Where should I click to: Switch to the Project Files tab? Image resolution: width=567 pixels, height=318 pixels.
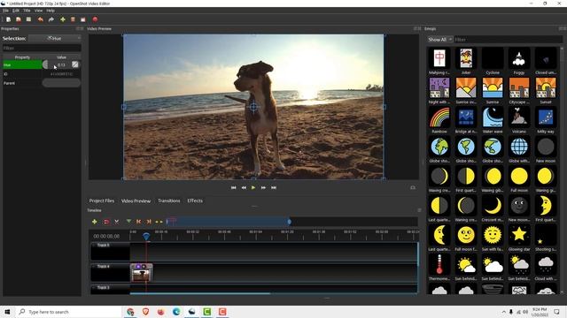[x=102, y=201]
